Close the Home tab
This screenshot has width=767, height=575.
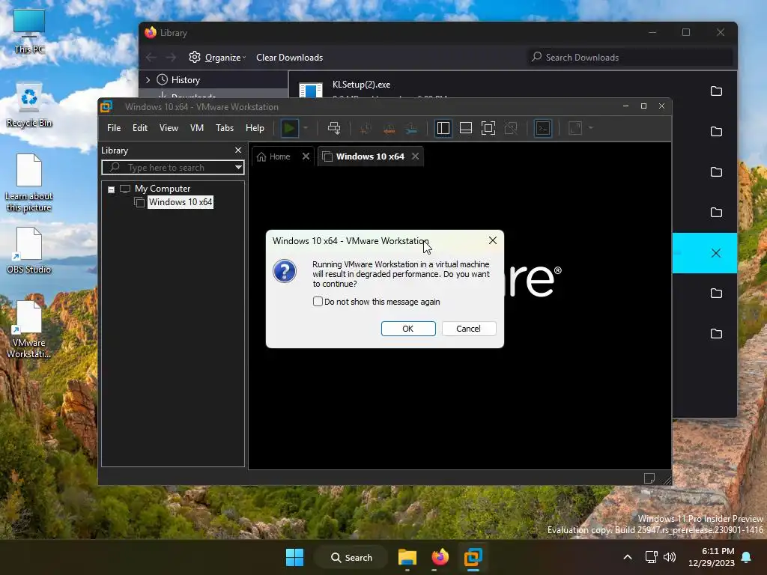306,156
